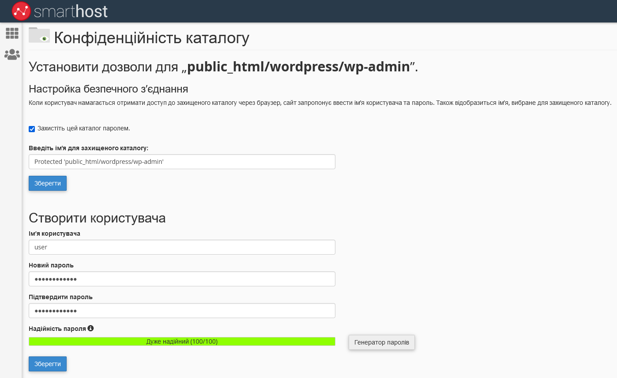Viewport: 617px width, 378px height.
Task: Click the red smarthost logo icon
Action: [21, 11]
